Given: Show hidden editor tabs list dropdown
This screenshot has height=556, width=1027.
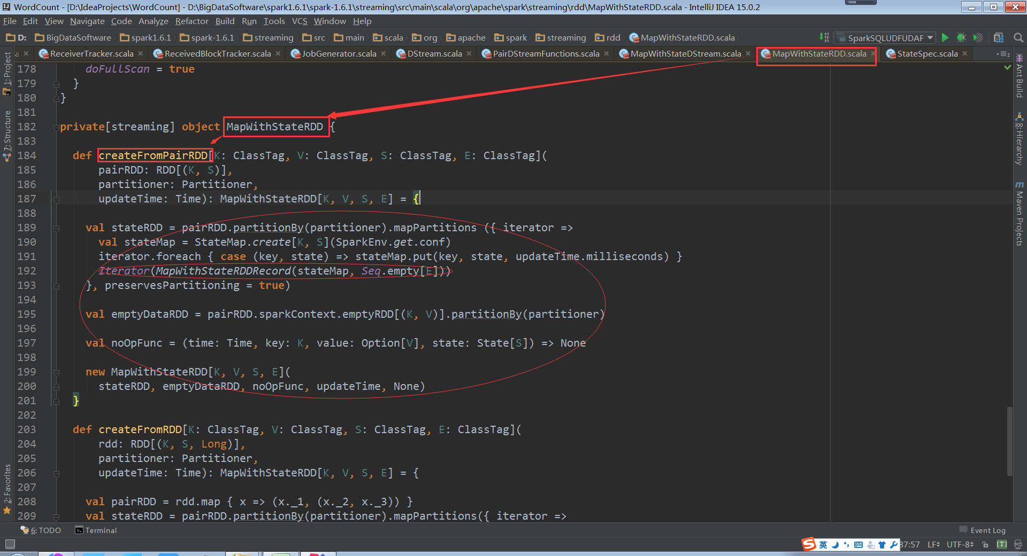Looking at the screenshot, I should [1003, 54].
